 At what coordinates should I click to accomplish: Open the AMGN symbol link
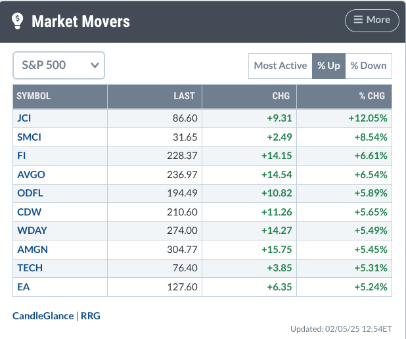coord(33,250)
